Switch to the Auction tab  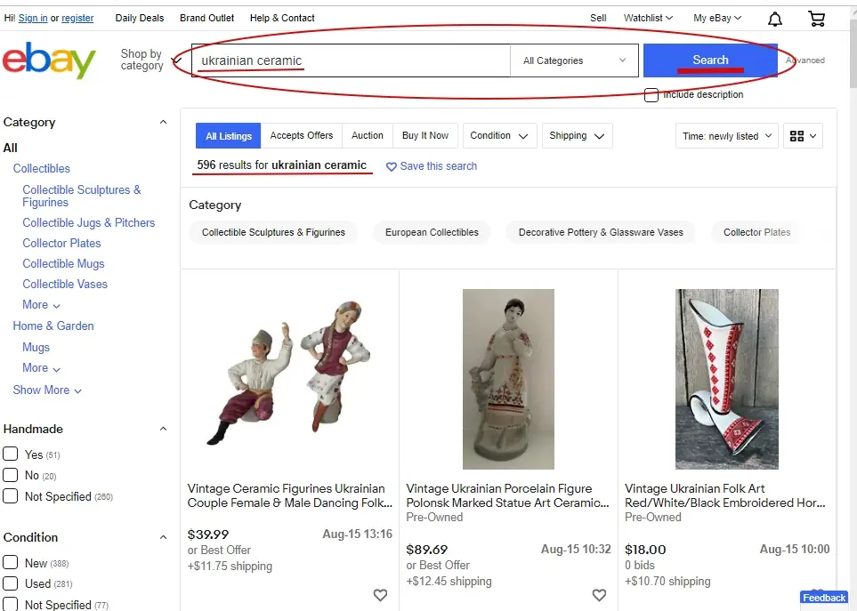368,135
